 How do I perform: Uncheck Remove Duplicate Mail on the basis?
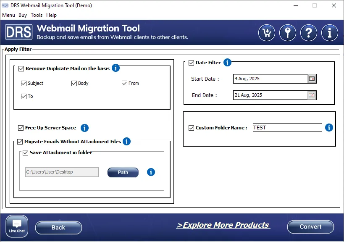[x=21, y=68]
